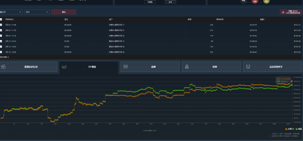
Task: Open the 底牌 hole cards tab
Action: (150, 67)
